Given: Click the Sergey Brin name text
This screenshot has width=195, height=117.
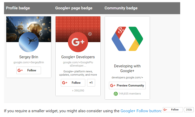Looking at the screenshot, I should pos(29,57).
